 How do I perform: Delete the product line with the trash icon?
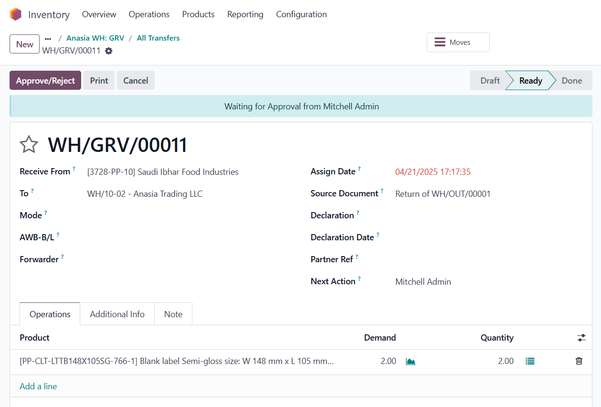tap(579, 362)
